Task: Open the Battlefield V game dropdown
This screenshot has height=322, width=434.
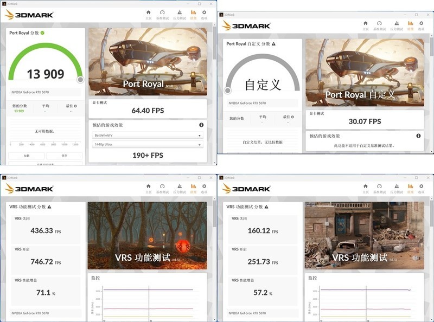Action: pos(146,136)
